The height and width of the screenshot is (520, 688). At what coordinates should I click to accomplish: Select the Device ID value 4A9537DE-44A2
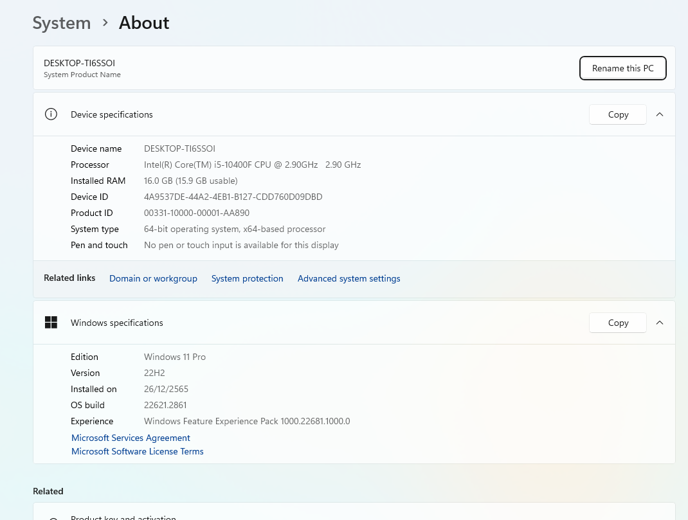[233, 197]
